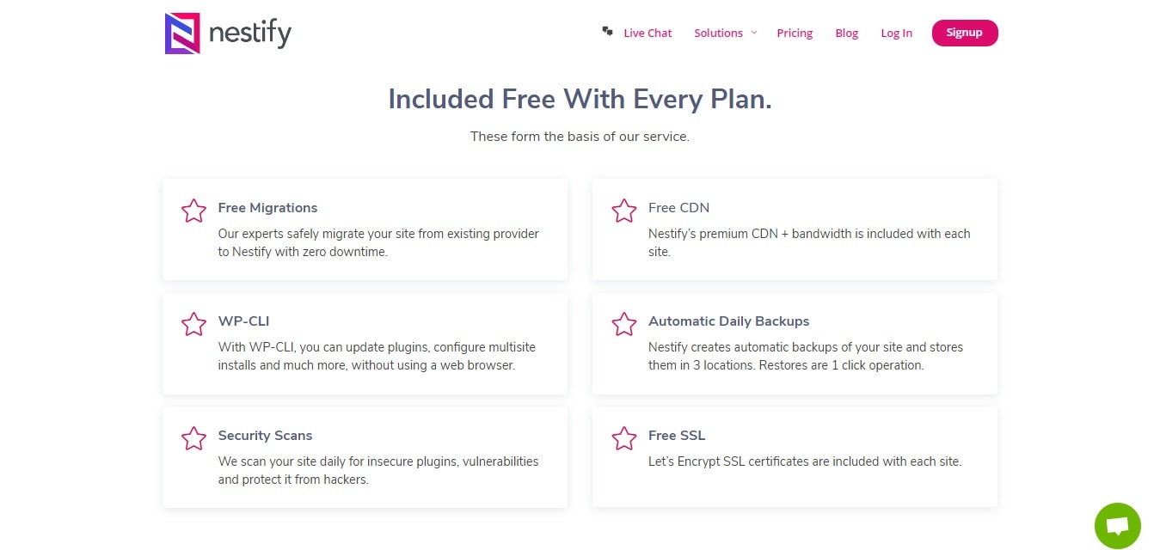This screenshot has width=1160, height=550.
Task: Open the Blog link
Action: coord(847,33)
